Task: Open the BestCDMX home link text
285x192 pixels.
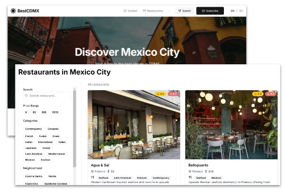Action: click(28, 11)
